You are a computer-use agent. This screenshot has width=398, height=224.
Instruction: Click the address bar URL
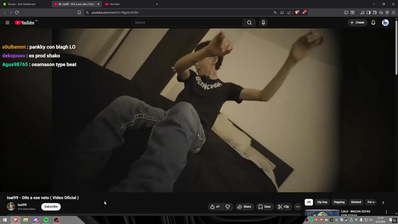(x=115, y=12)
